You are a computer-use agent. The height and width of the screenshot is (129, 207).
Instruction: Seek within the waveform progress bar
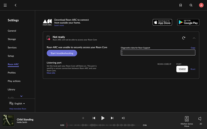103,125
